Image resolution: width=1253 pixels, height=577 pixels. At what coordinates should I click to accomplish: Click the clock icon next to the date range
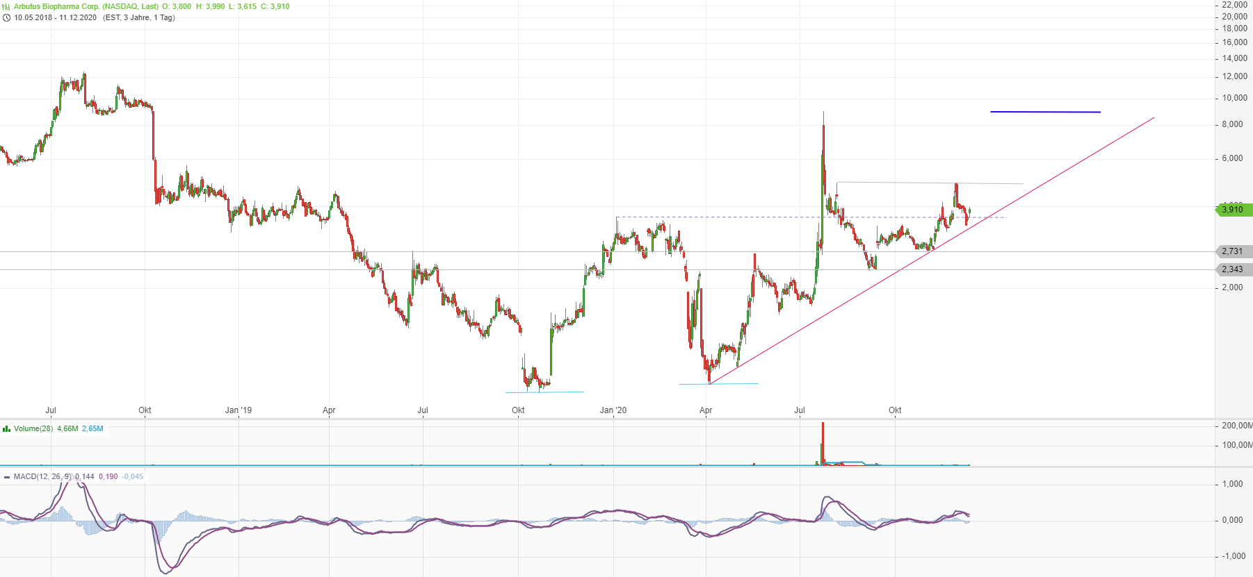(x=6, y=18)
